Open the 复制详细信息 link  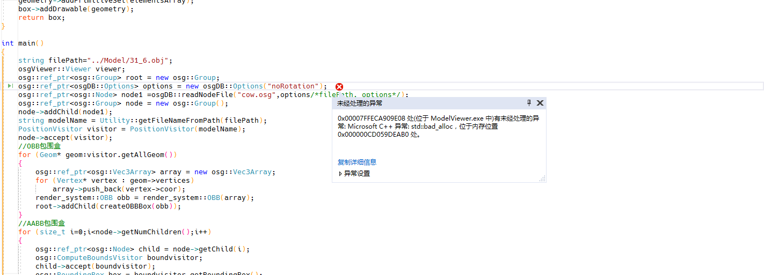tap(357, 162)
